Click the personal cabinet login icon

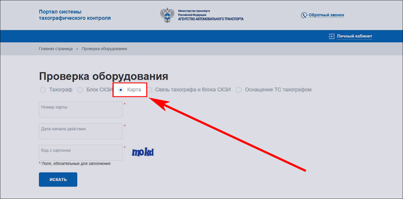[x=331, y=36]
